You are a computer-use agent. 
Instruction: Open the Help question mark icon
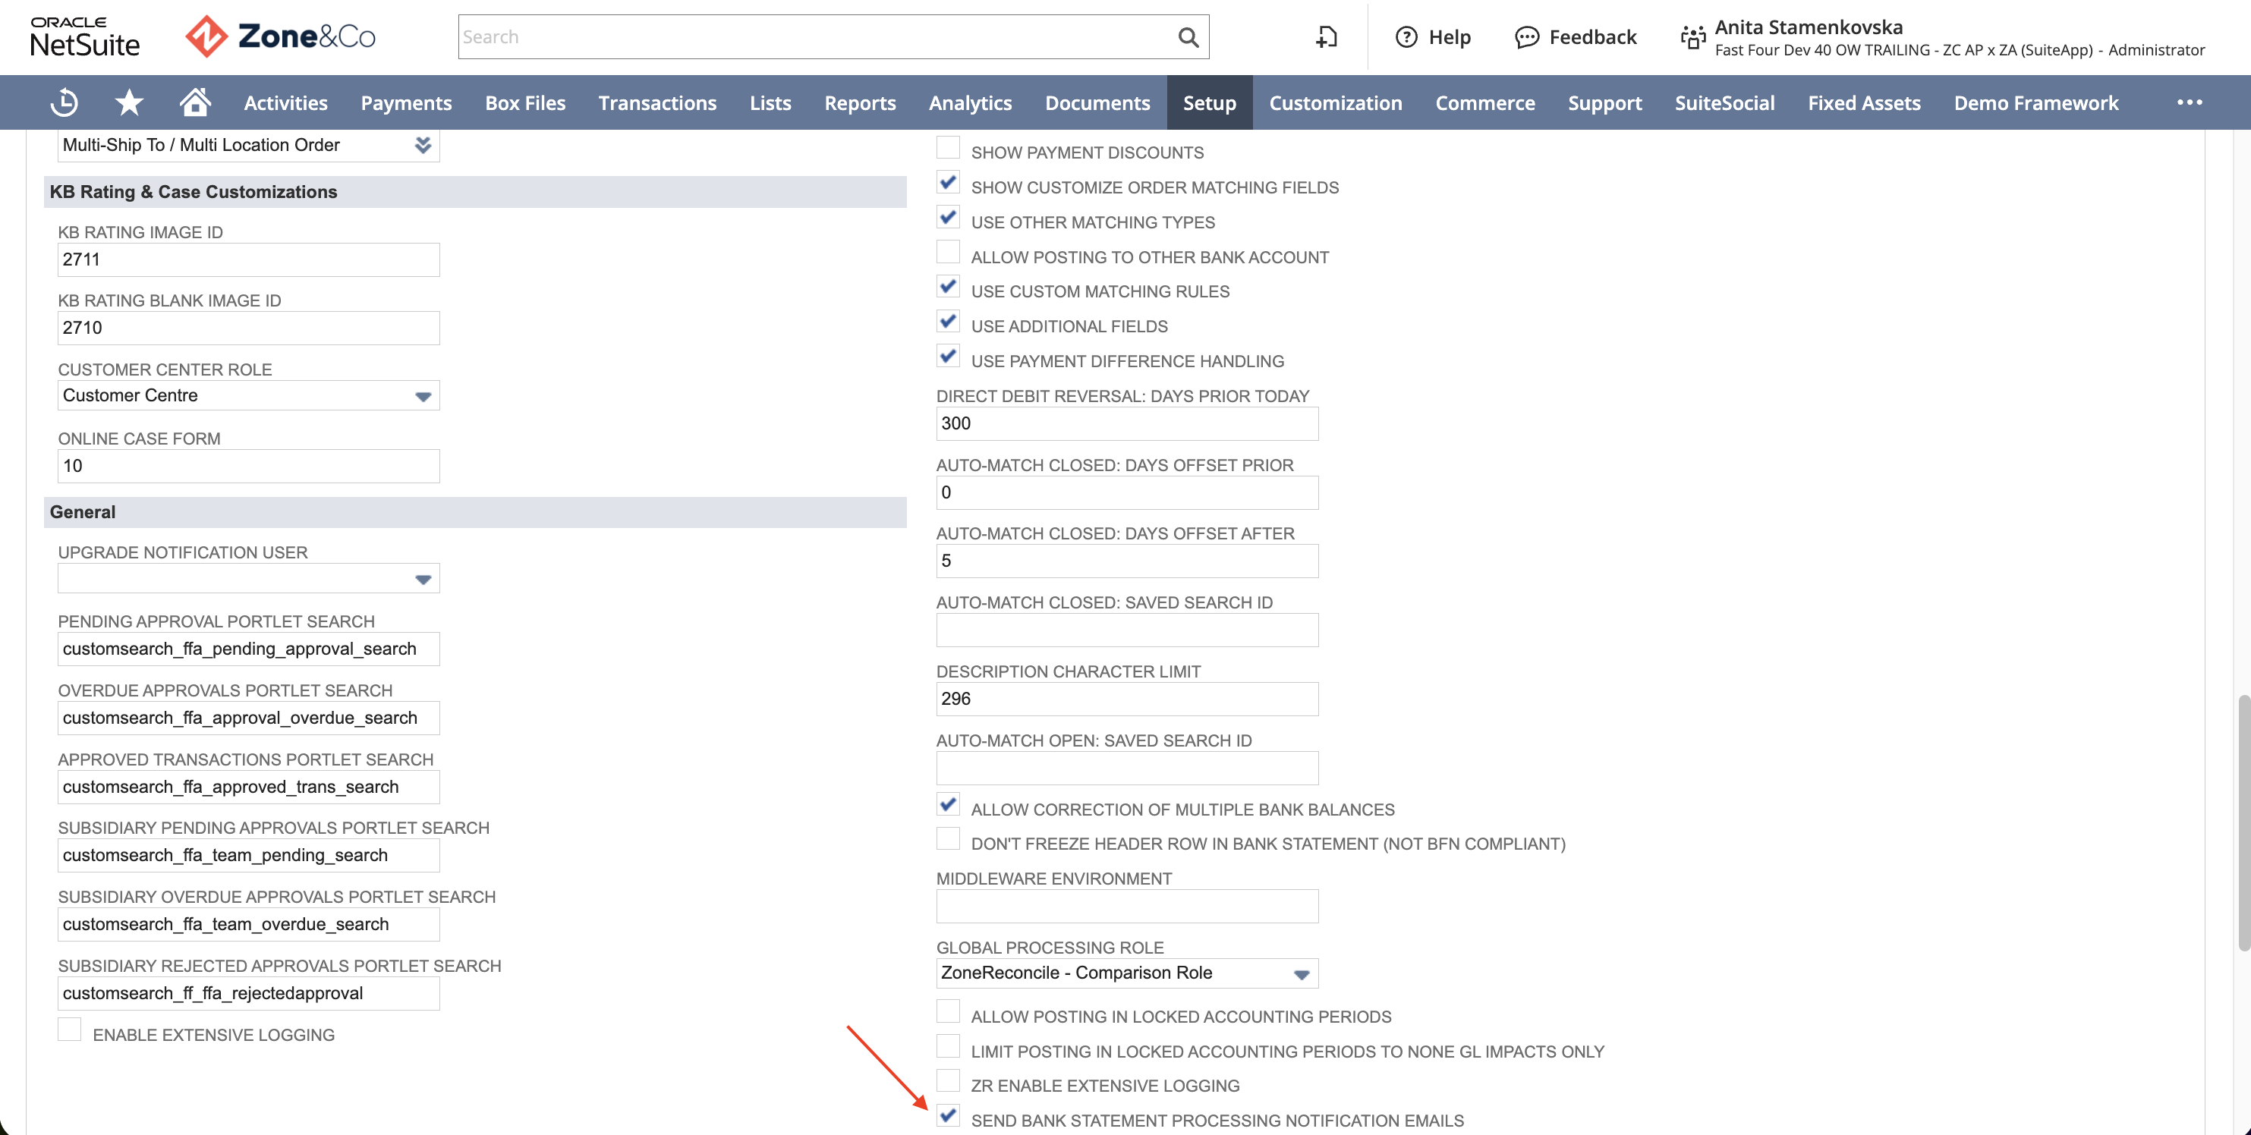coord(1406,36)
